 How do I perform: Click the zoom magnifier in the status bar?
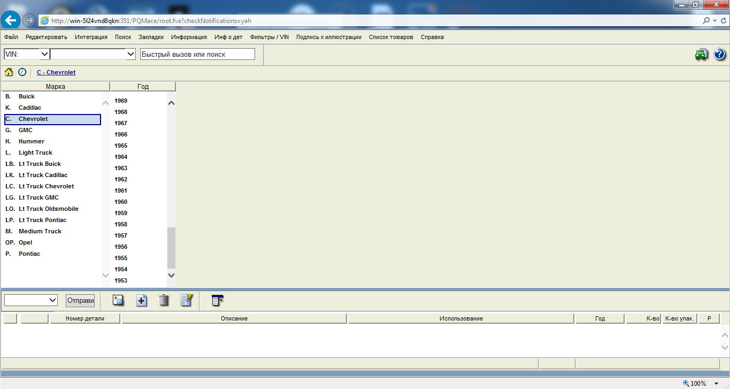(686, 383)
